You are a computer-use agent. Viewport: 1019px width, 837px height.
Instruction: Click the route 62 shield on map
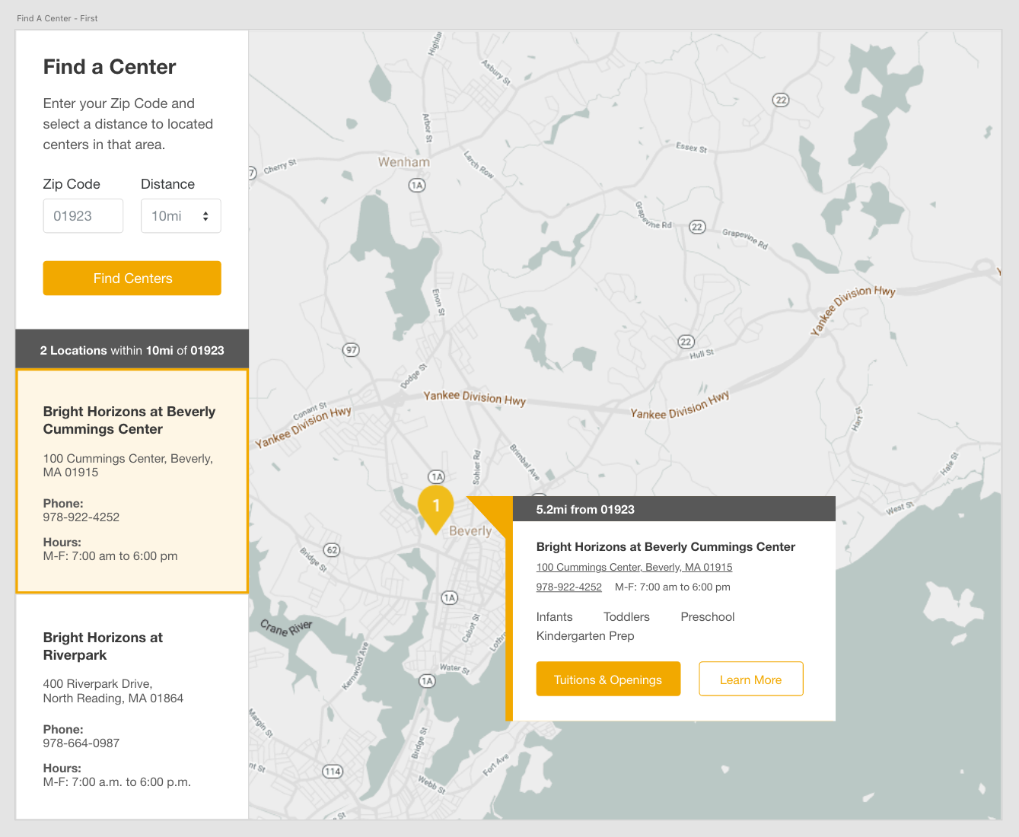(332, 549)
